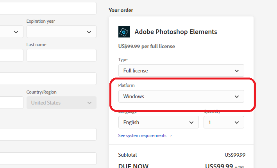Open the Language dropdown showing English
277x168 pixels.
158,122
